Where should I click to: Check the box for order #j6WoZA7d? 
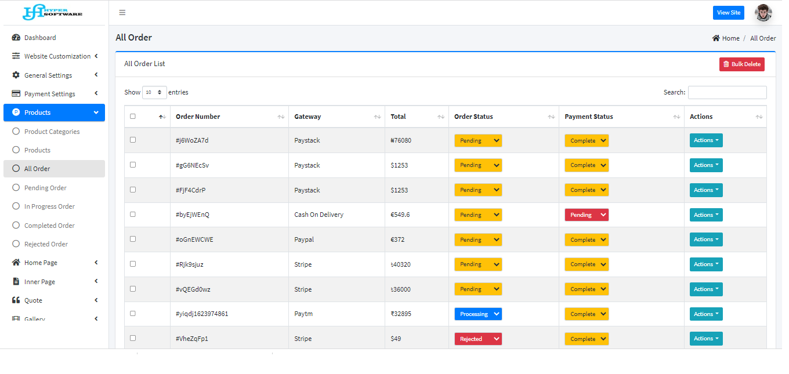(133, 140)
